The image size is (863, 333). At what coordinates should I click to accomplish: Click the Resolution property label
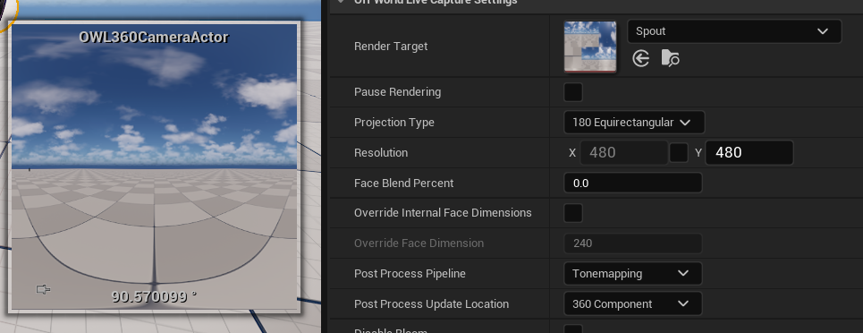(x=381, y=153)
